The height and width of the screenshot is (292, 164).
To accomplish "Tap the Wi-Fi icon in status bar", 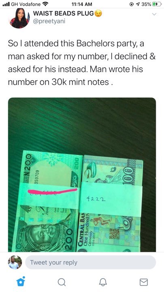I will click(x=45, y=4).
